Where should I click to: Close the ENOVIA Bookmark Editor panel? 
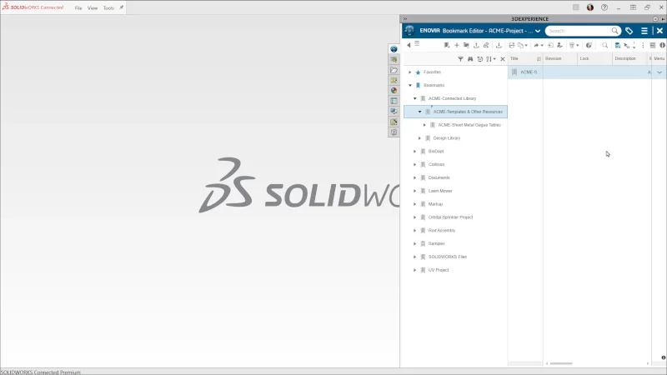659,31
